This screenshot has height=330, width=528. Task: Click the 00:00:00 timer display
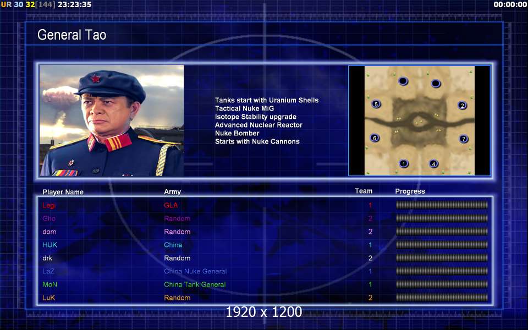pyautogui.click(x=510, y=5)
